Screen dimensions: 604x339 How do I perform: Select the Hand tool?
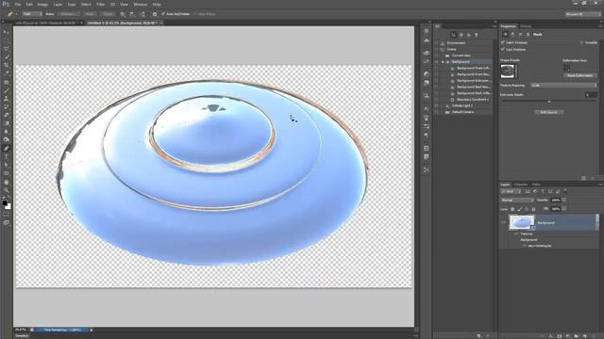7,182
